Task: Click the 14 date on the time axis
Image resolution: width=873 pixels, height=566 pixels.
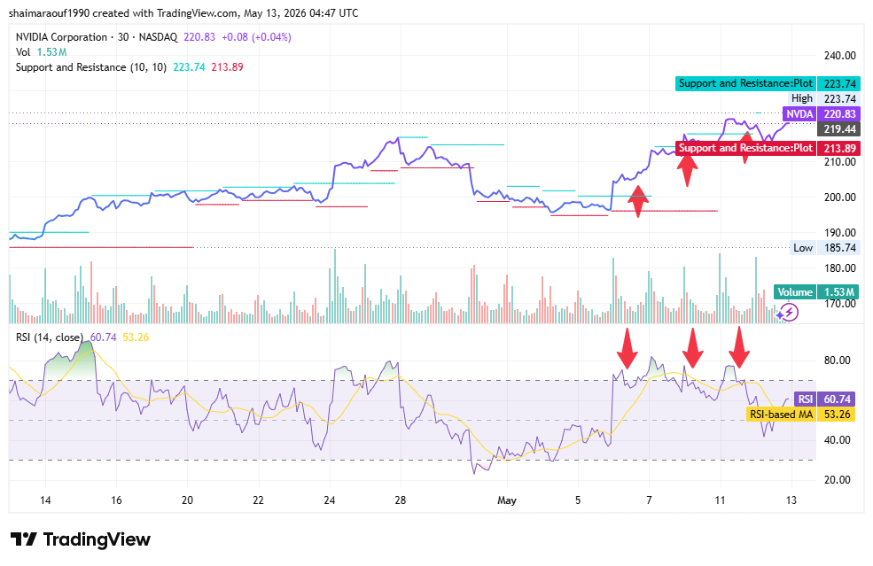Action: click(45, 500)
